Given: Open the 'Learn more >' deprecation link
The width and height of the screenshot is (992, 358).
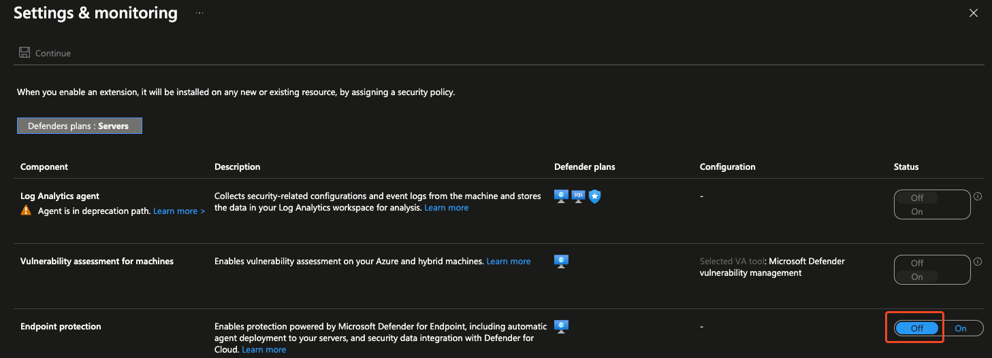Looking at the screenshot, I should [x=179, y=211].
